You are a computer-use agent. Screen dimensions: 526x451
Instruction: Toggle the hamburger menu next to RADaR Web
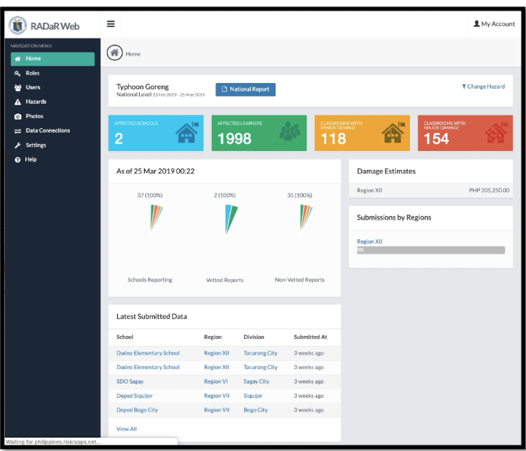point(110,23)
